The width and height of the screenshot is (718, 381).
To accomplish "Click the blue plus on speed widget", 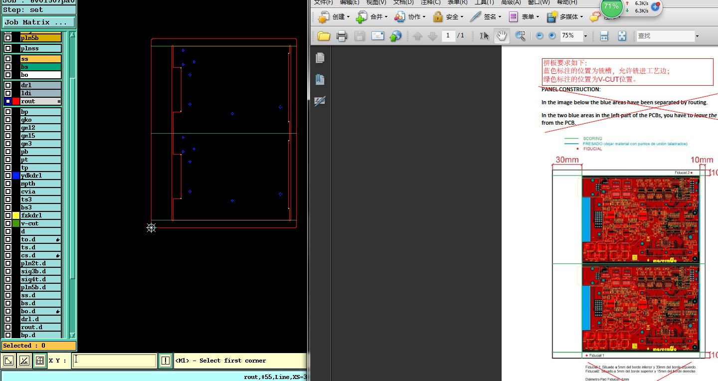I will (656, 7).
